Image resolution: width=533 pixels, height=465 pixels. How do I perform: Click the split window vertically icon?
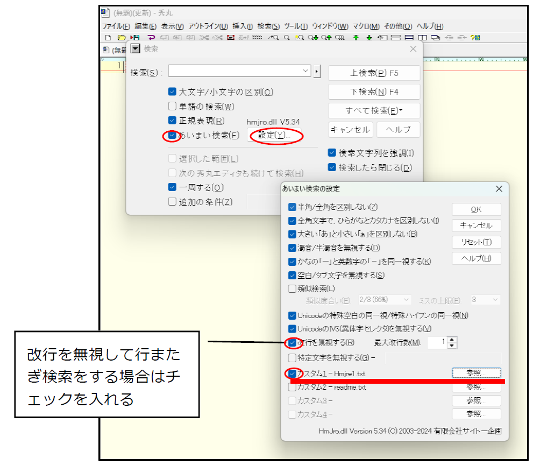click(x=422, y=38)
